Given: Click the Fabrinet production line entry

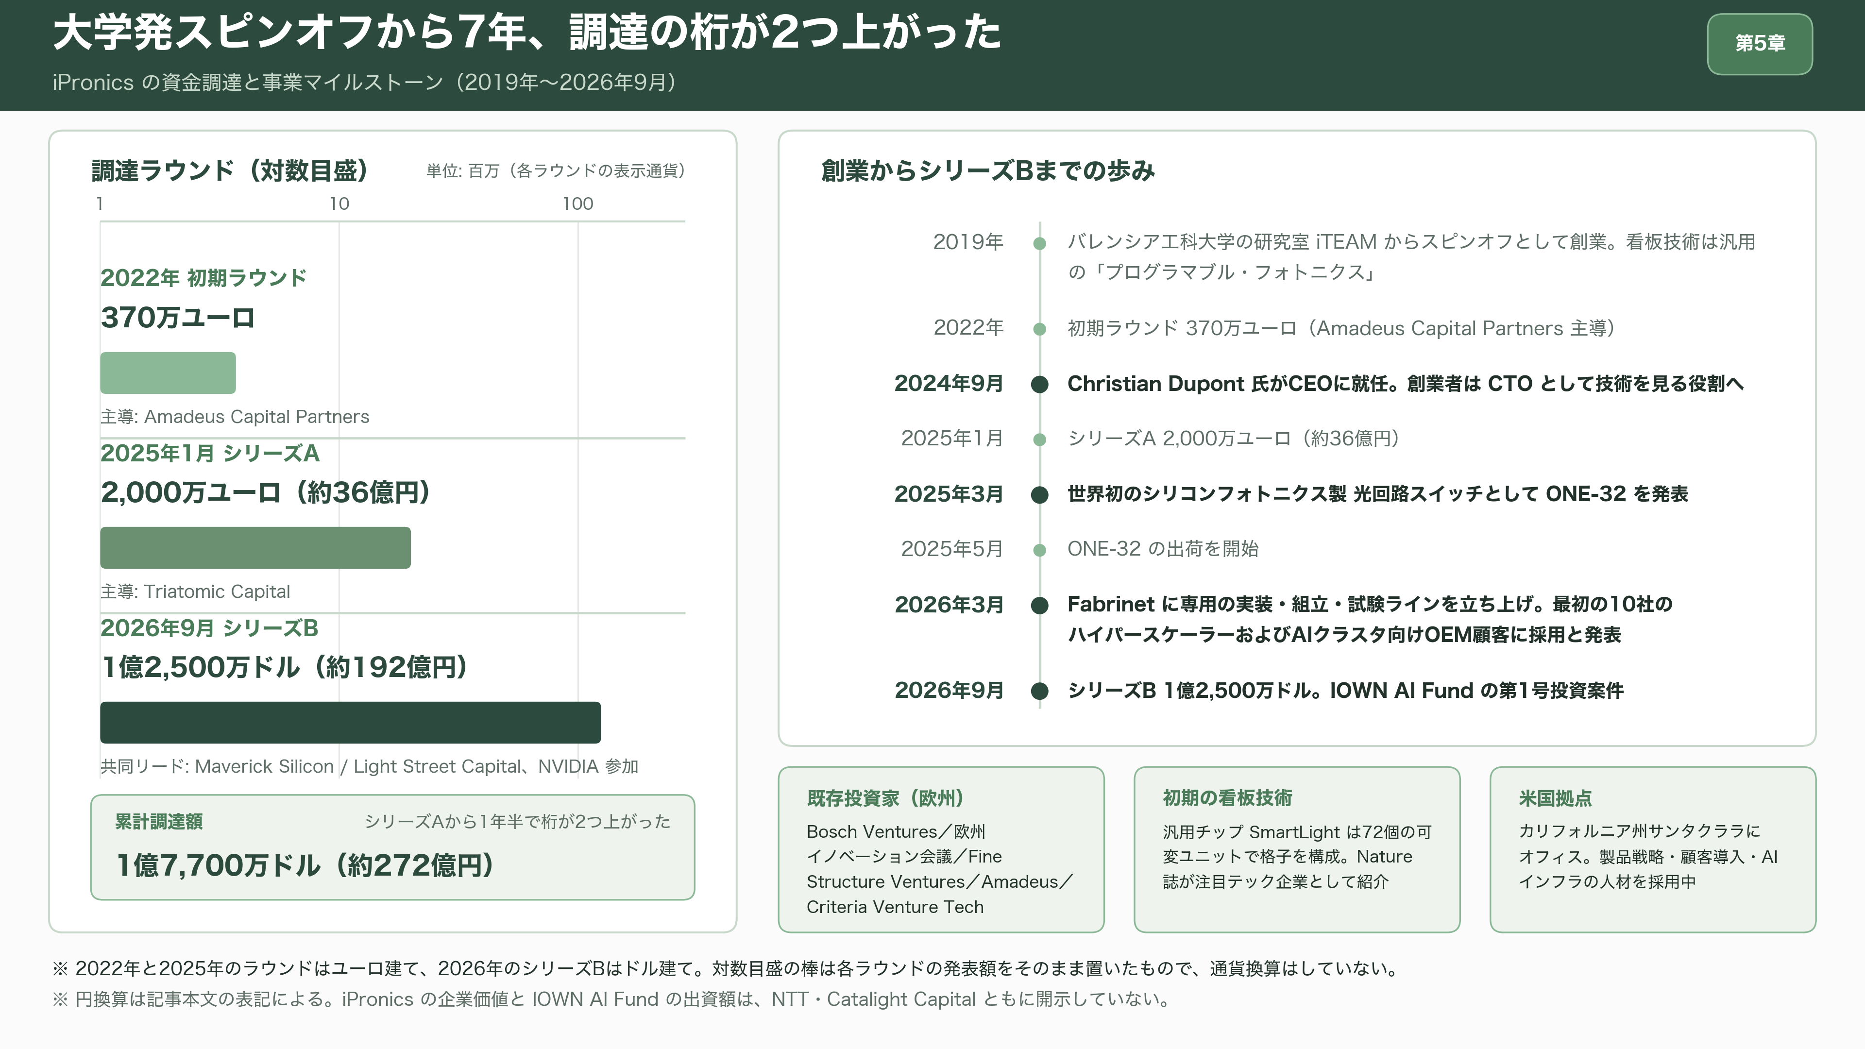Looking at the screenshot, I should [x=1370, y=619].
